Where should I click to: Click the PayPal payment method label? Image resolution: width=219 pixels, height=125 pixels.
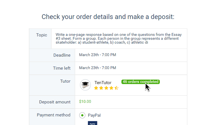click(x=94, y=115)
